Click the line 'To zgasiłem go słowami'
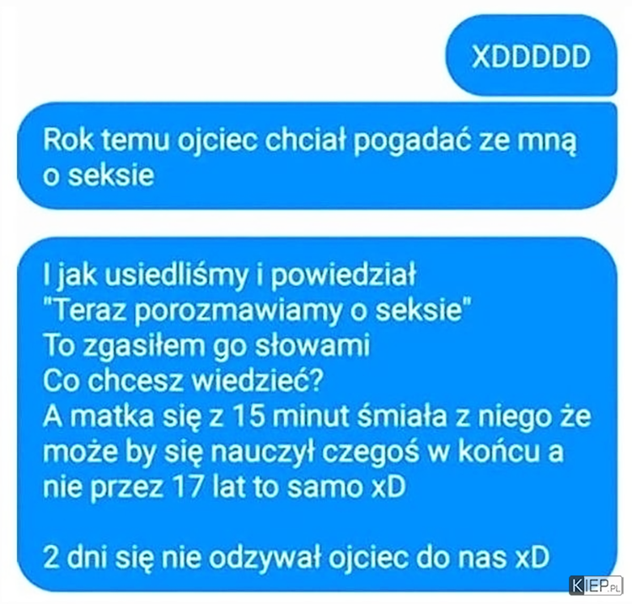Image resolution: width=632 pixels, height=604 pixels. (206, 346)
